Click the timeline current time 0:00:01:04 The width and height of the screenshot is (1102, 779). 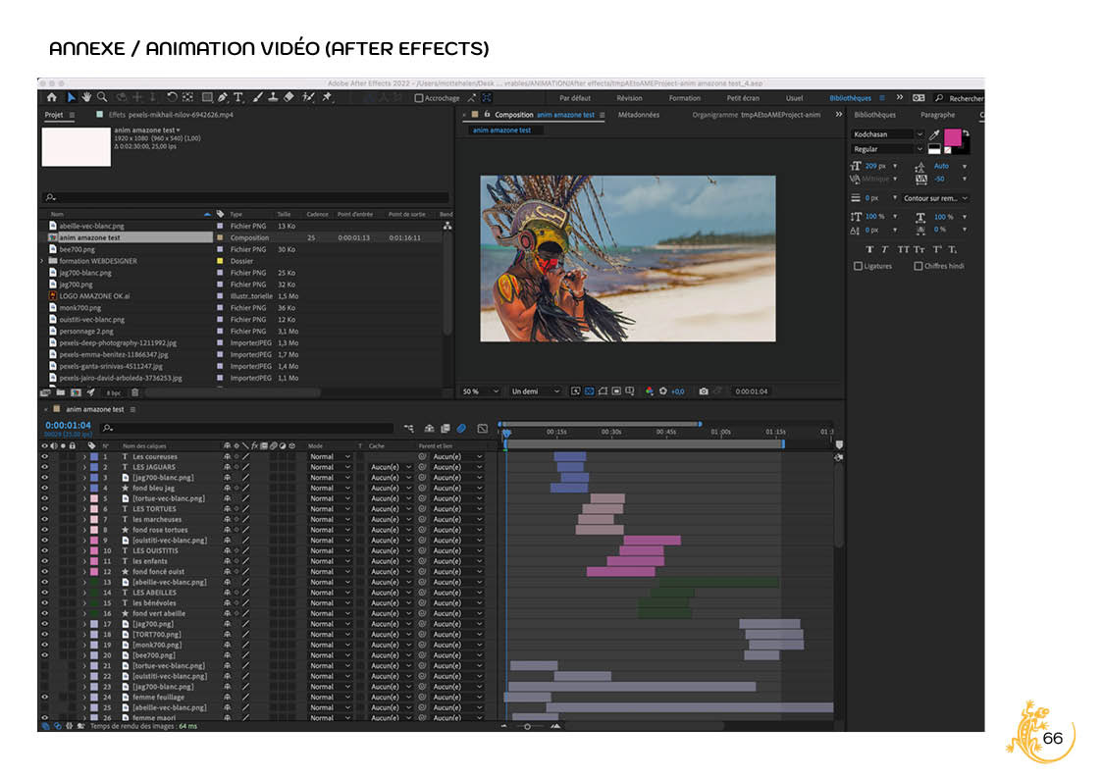(x=68, y=425)
